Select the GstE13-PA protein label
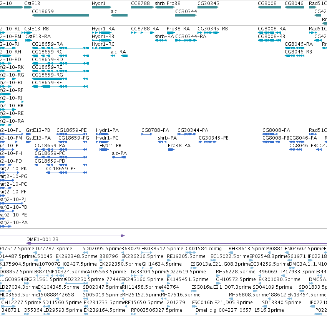The image size is (327, 316). coord(38,138)
